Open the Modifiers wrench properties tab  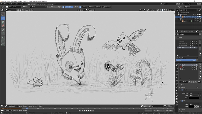tap(177, 90)
